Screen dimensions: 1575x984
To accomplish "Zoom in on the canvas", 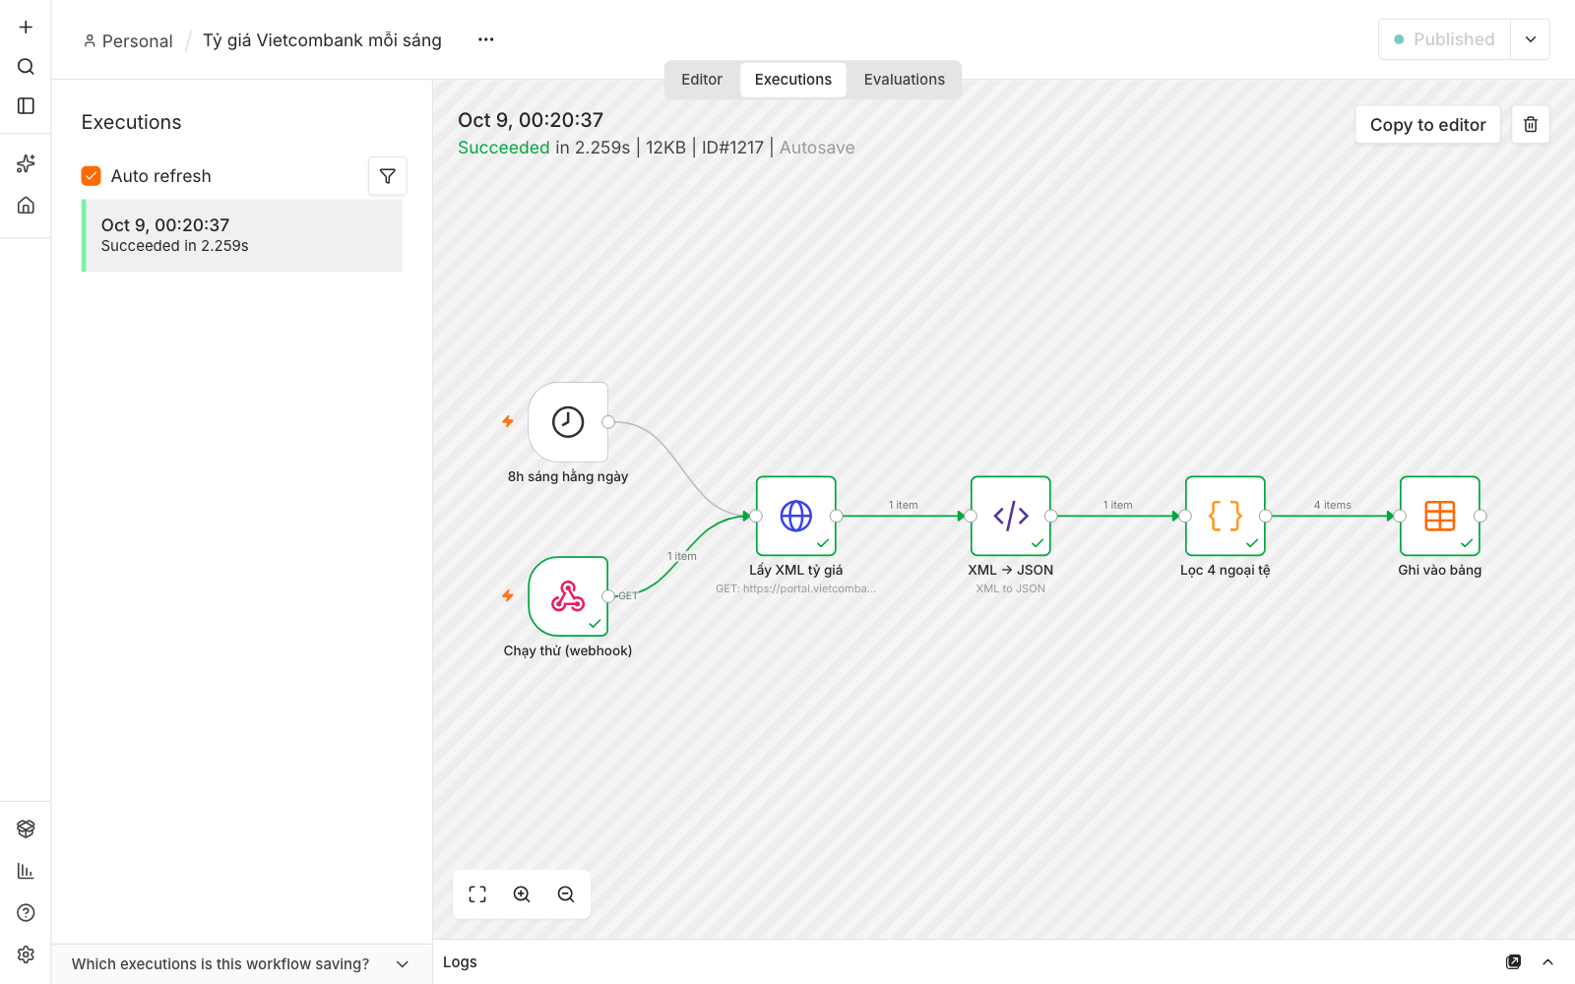I will [522, 894].
